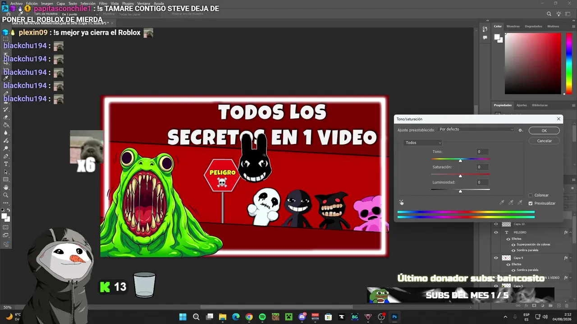
Task: Open Google Chrome from the taskbar
Action: (249, 317)
